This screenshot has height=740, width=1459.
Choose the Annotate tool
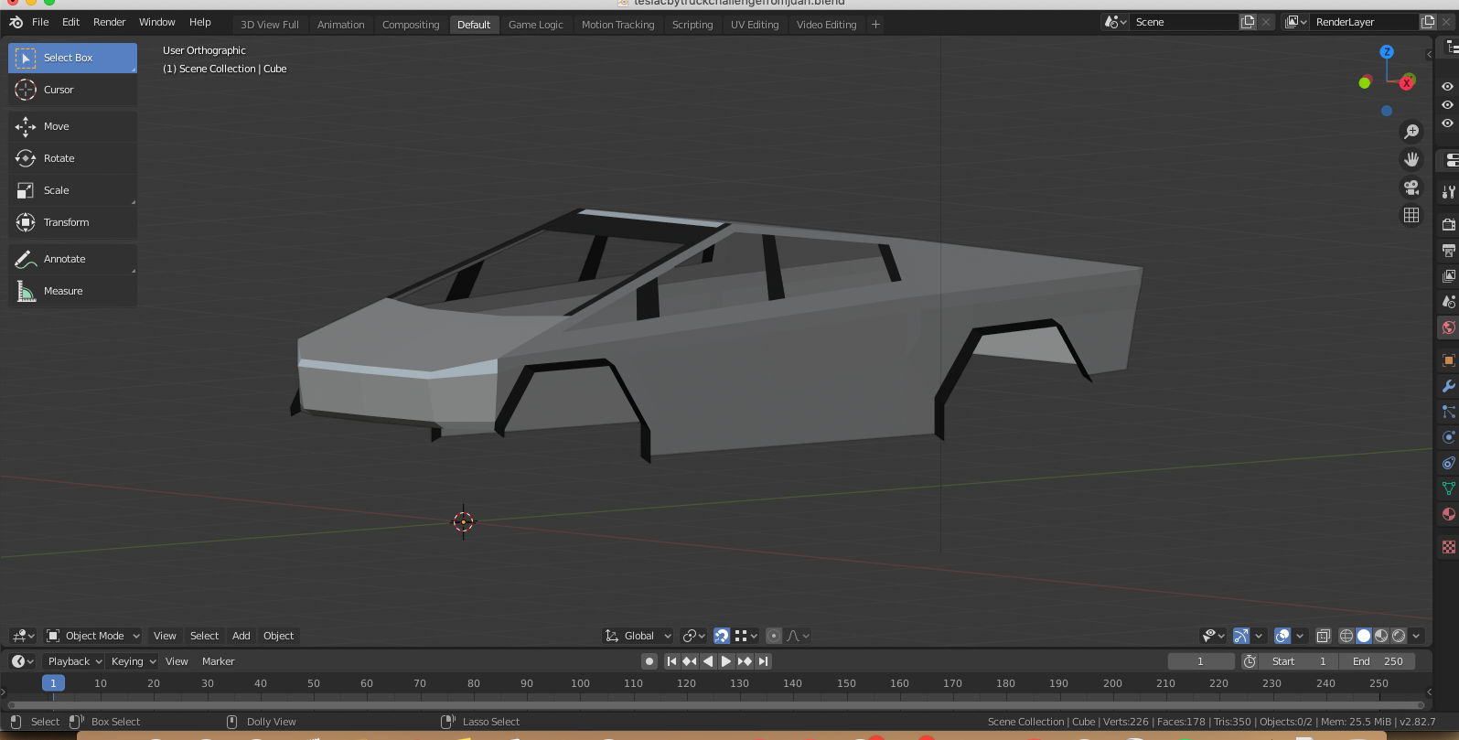pos(72,259)
